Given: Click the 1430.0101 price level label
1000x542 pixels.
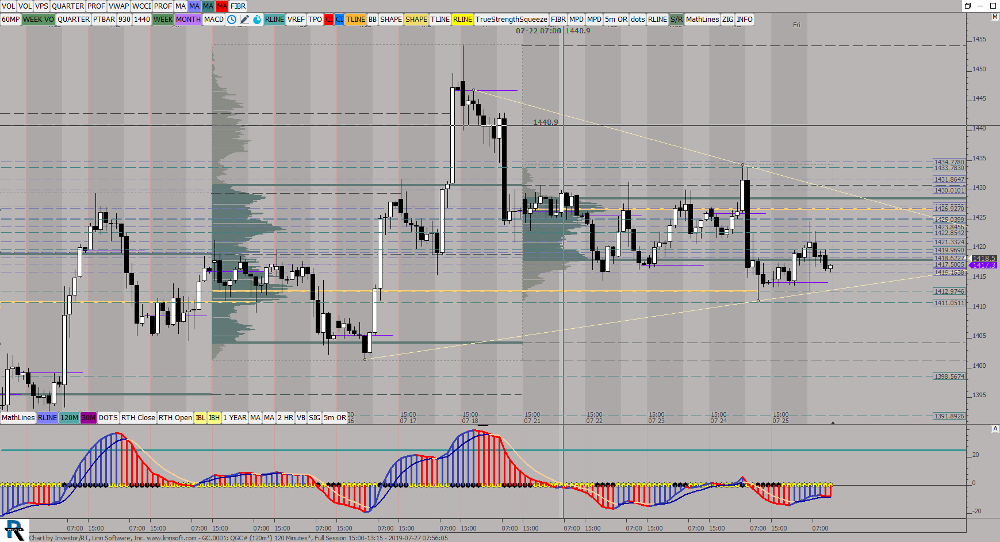Looking at the screenshot, I should coord(949,190).
